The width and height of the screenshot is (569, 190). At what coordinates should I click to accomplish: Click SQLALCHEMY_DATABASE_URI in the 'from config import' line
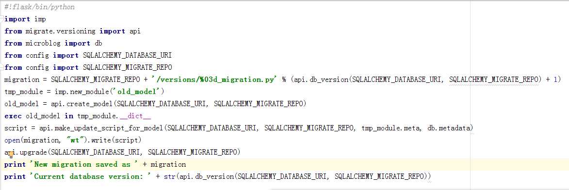[127, 55]
